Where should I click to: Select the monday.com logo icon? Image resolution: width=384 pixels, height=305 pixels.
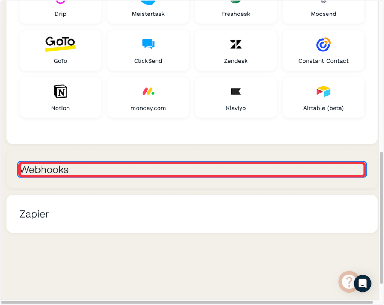pyautogui.click(x=148, y=92)
